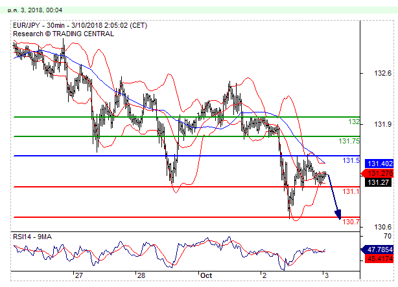Click the date header '3, 2018, 00:04'

pyautogui.click(x=42, y=10)
